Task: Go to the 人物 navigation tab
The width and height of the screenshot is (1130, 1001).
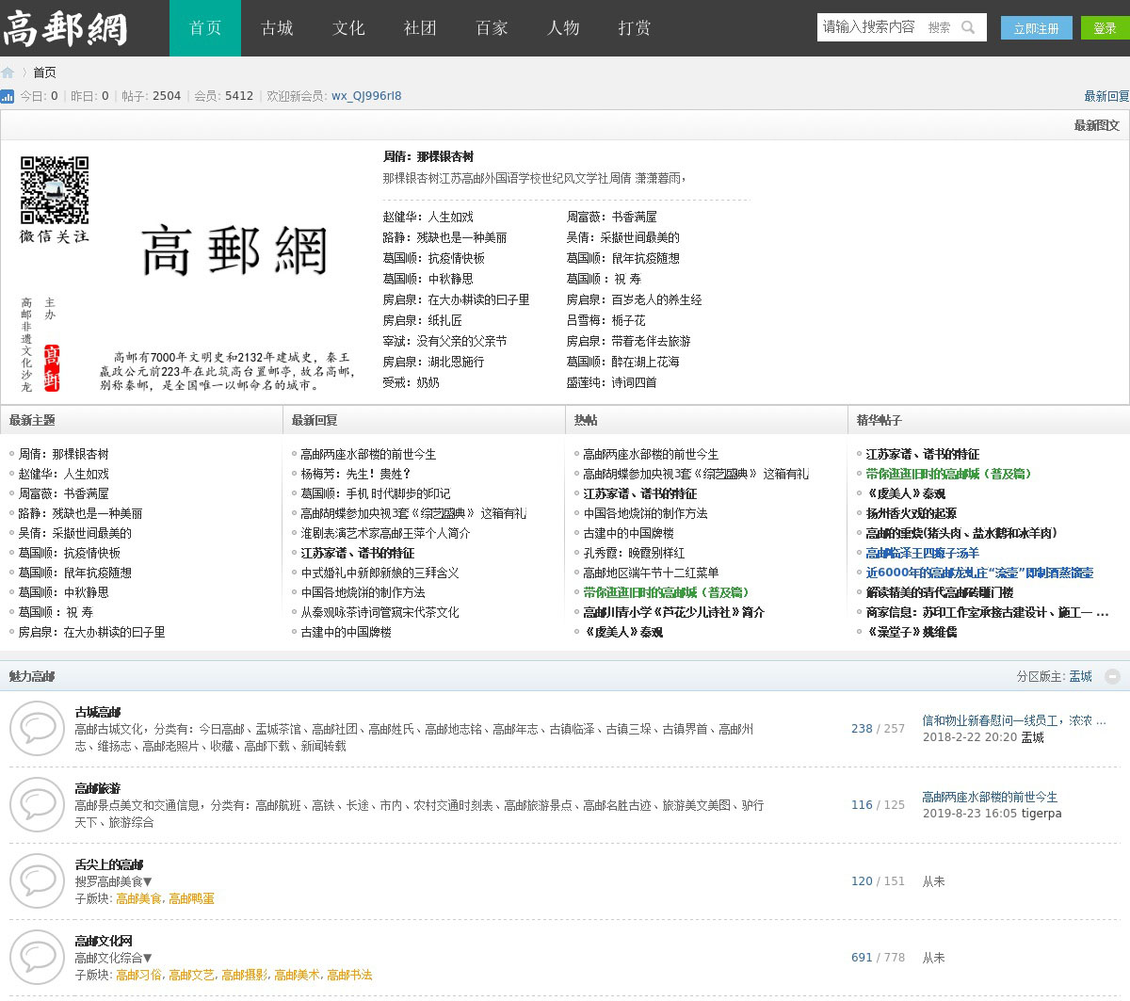Action: point(563,28)
